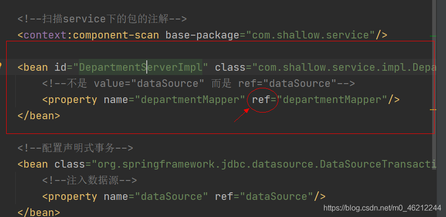Click the DataSourceTransaction class attribute value
This screenshot has height=217, width=446.
[x=266, y=164]
